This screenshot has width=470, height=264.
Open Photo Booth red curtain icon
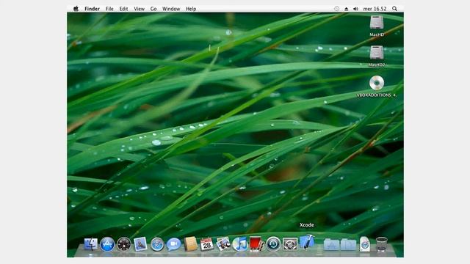pos(256,244)
